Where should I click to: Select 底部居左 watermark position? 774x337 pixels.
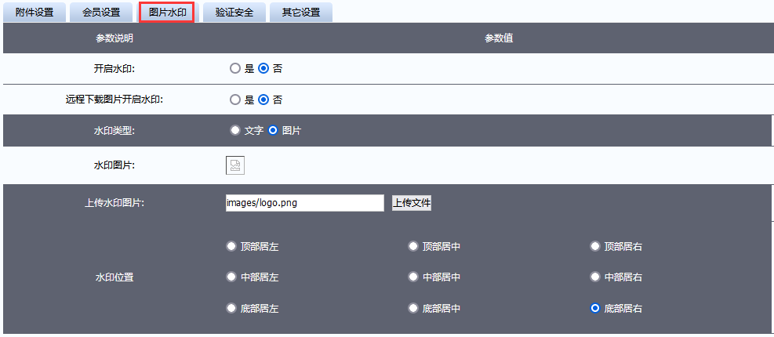point(231,308)
